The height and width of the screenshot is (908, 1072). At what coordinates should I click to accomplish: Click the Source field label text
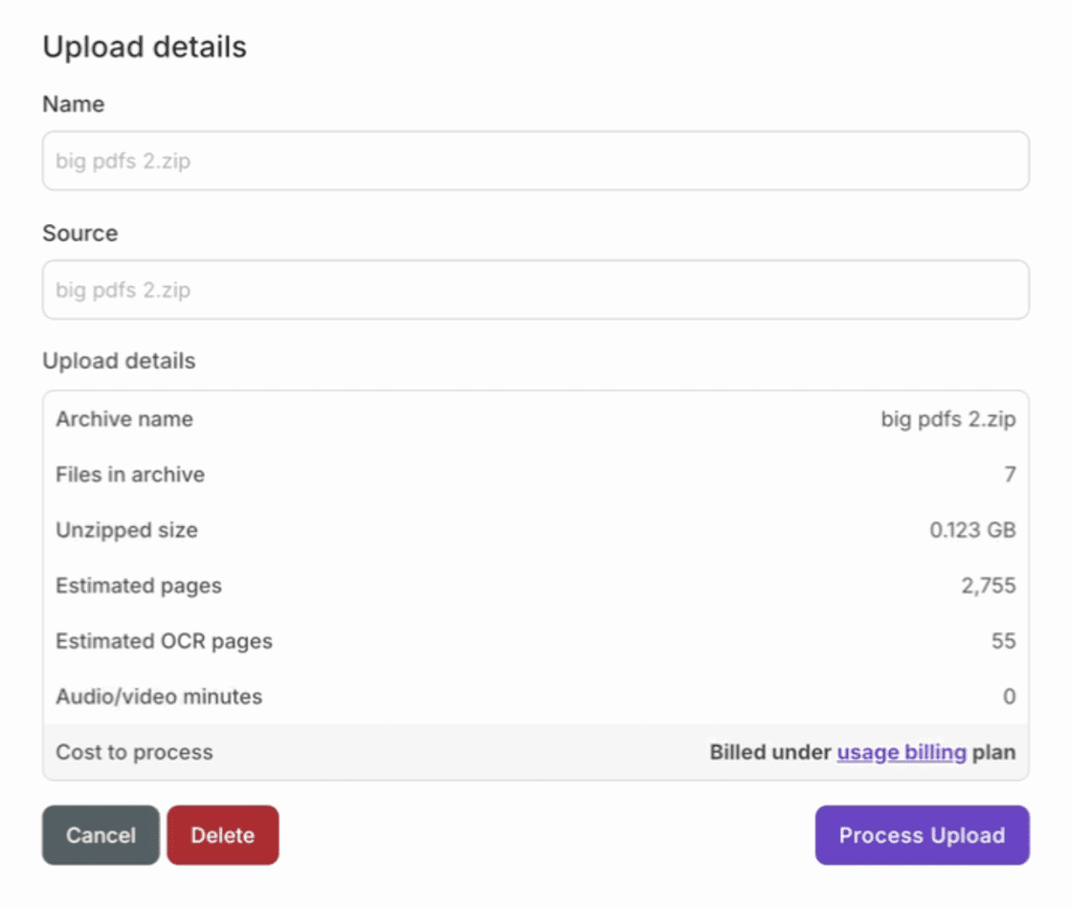[x=80, y=233]
